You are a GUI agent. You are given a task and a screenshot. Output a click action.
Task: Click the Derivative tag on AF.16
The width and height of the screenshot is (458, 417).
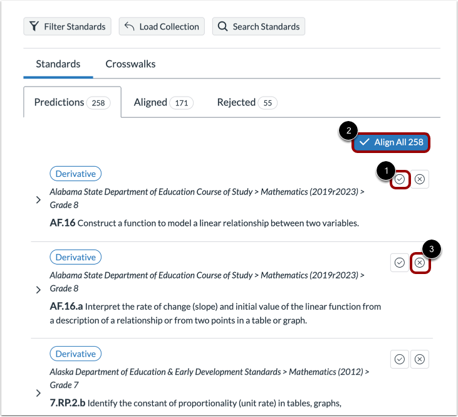75,174
